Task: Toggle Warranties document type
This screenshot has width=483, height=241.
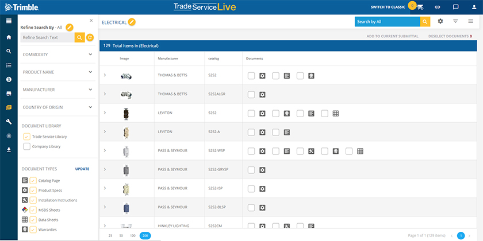Action: click(x=33, y=230)
